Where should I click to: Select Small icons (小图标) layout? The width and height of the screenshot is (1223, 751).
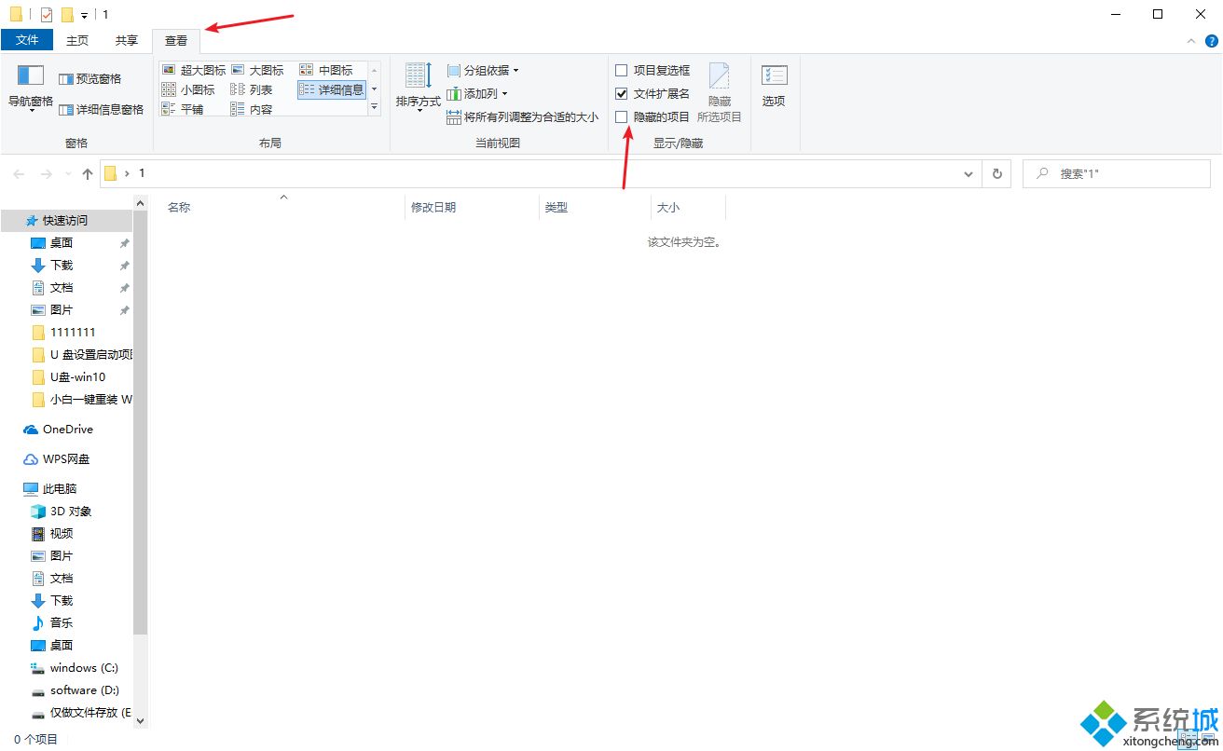188,89
